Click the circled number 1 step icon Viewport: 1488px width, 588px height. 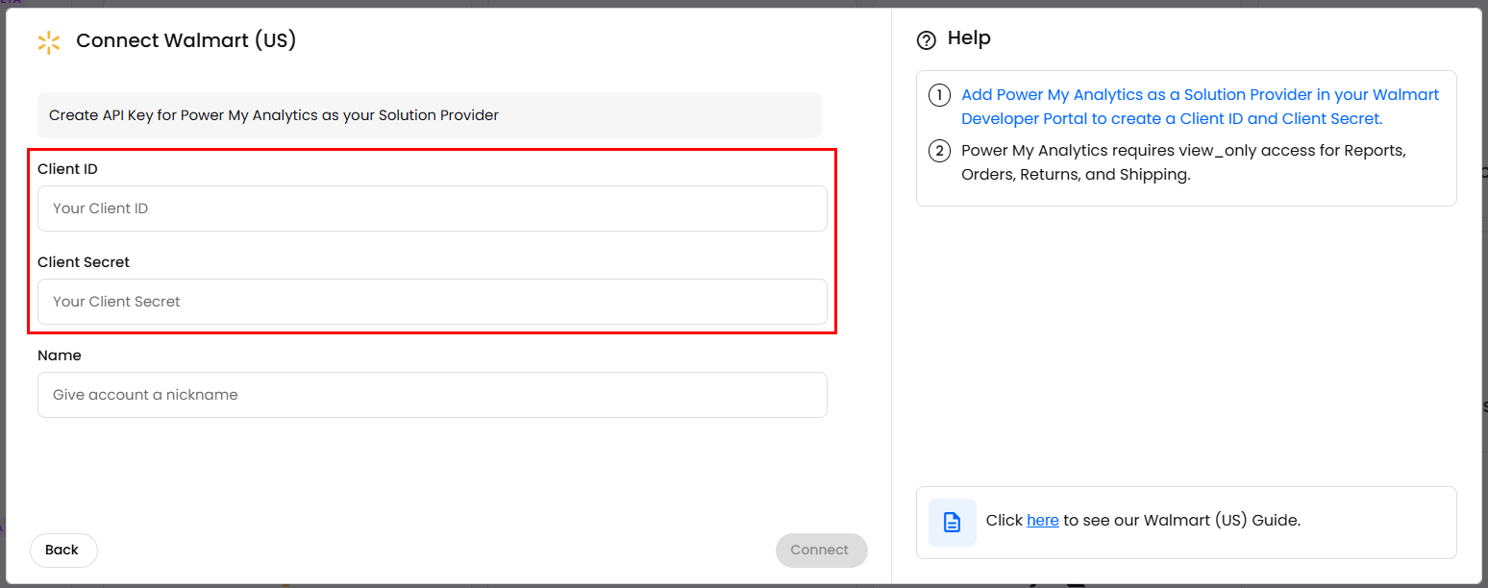939,95
